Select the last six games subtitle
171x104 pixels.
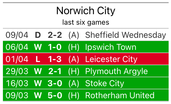pos(86,22)
